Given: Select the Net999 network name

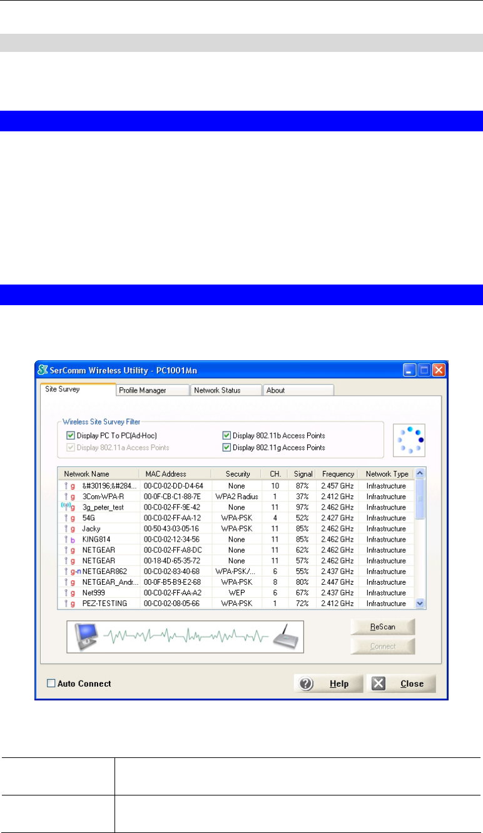Looking at the screenshot, I should tap(94, 592).
